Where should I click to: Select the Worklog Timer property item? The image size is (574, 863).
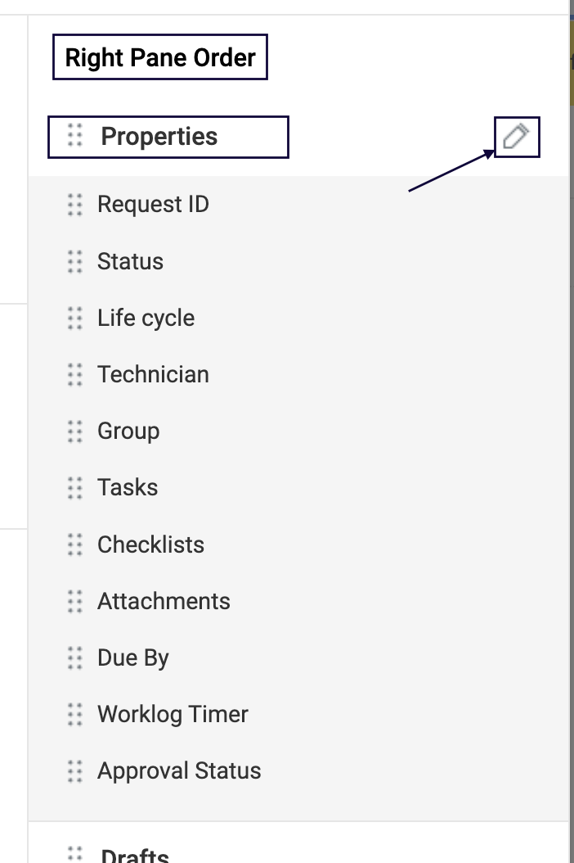click(x=173, y=714)
